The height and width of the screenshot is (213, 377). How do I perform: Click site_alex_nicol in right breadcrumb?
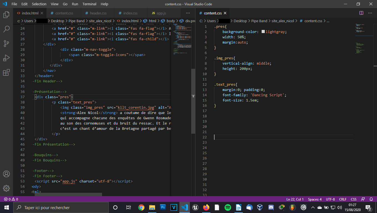[283, 21]
